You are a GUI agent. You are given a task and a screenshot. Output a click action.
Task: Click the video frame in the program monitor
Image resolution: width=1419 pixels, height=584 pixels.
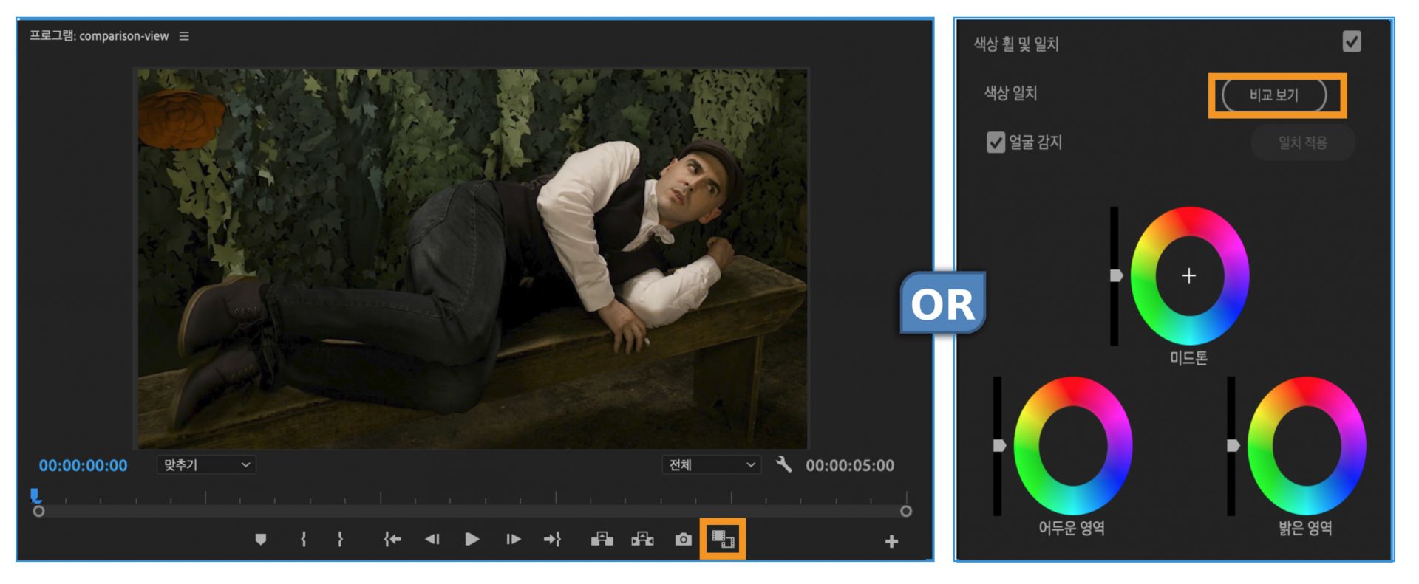473,258
